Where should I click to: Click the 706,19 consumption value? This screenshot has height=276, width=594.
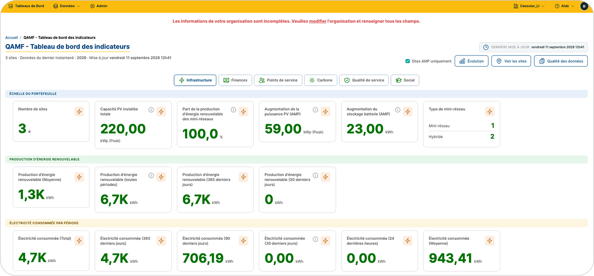204,259
